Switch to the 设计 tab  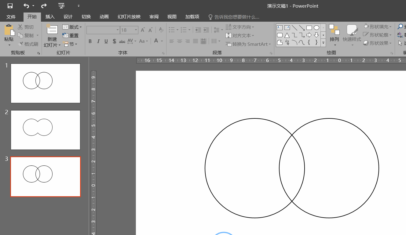click(68, 17)
